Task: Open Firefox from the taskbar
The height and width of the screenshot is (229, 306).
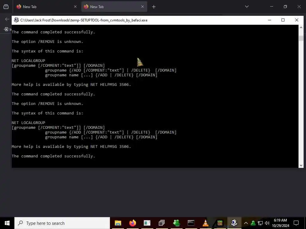Action: tap(132, 223)
